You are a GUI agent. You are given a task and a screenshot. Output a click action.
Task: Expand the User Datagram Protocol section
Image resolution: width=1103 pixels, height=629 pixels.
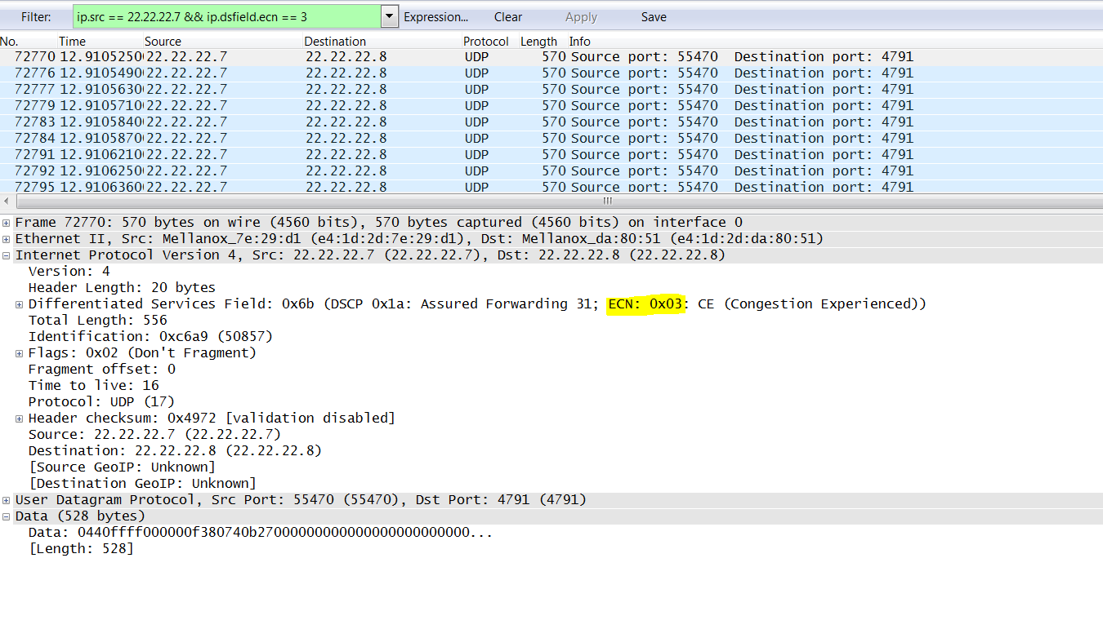tap(7, 499)
